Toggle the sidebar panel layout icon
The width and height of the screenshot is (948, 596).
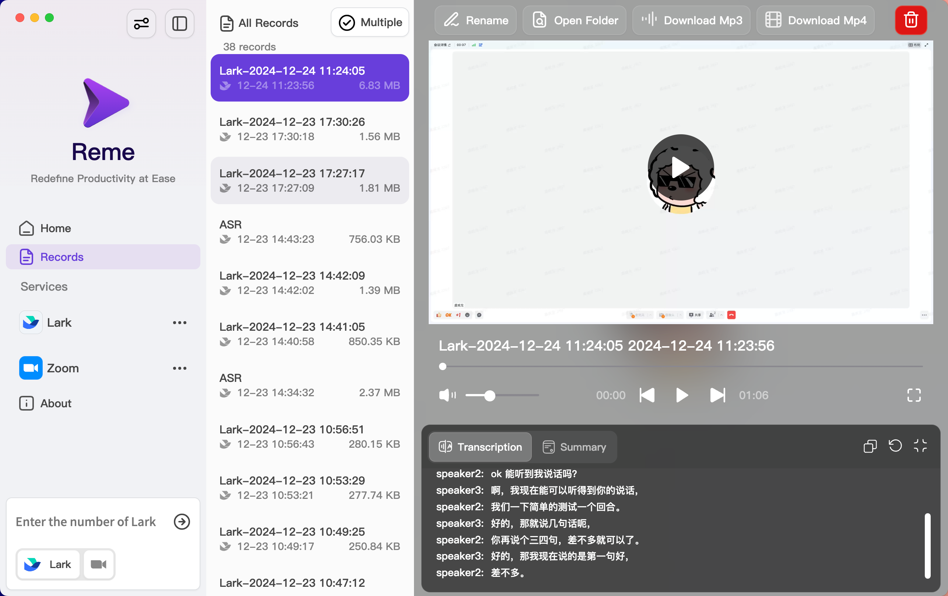179,24
